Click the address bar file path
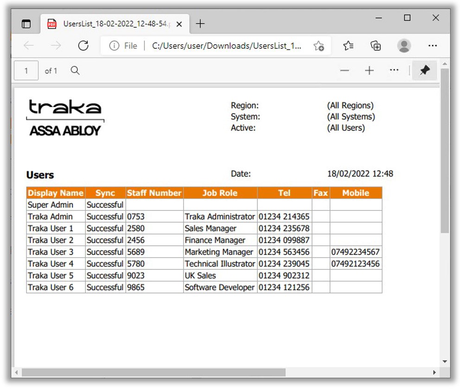 226,46
